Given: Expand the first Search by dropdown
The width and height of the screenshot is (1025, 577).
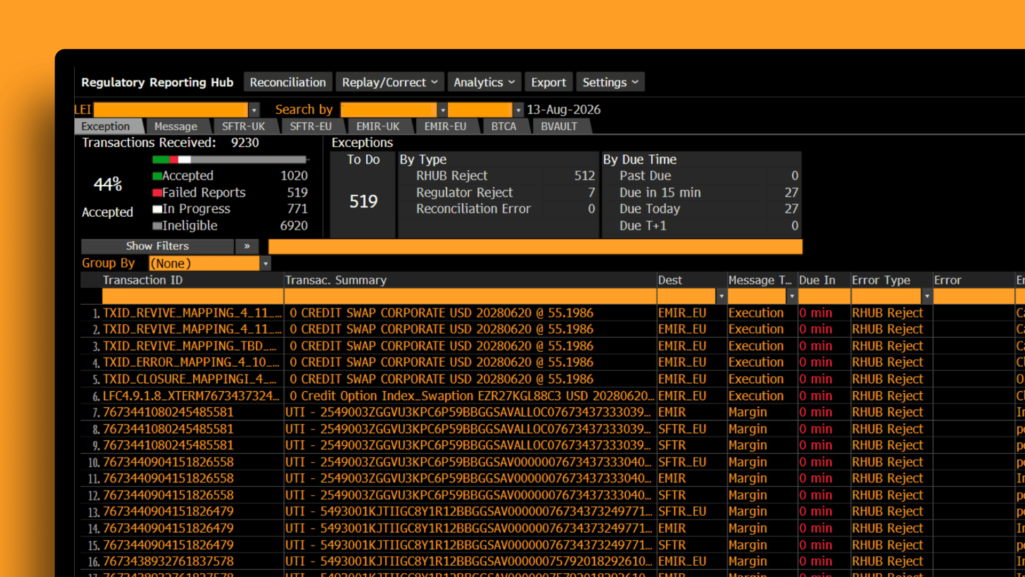Looking at the screenshot, I should pyautogui.click(x=443, y=110).
